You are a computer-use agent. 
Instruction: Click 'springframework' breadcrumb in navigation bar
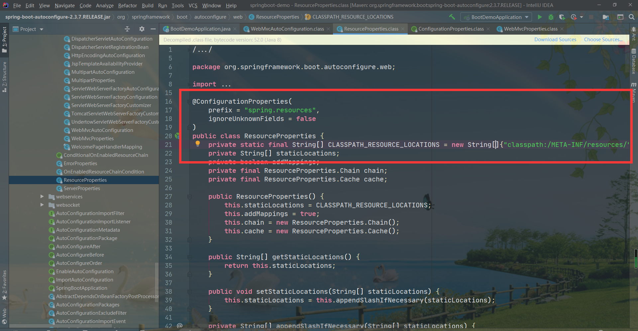(x=151, y=17)
